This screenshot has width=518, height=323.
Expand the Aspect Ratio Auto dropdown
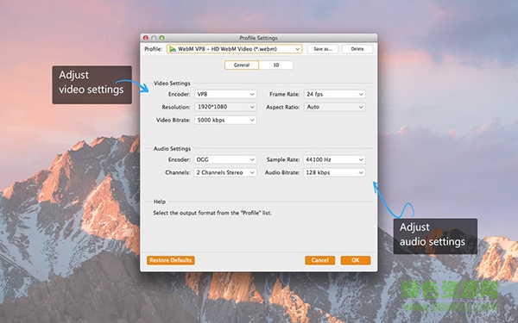(334, 107)
